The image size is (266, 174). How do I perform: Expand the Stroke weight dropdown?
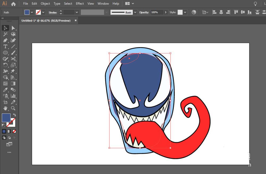pyautogui.click(x=77, y=12)
